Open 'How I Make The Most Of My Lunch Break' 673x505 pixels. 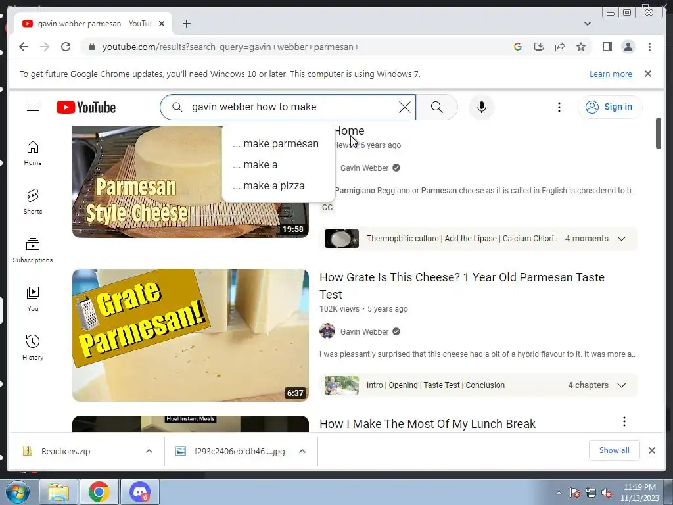427,424
